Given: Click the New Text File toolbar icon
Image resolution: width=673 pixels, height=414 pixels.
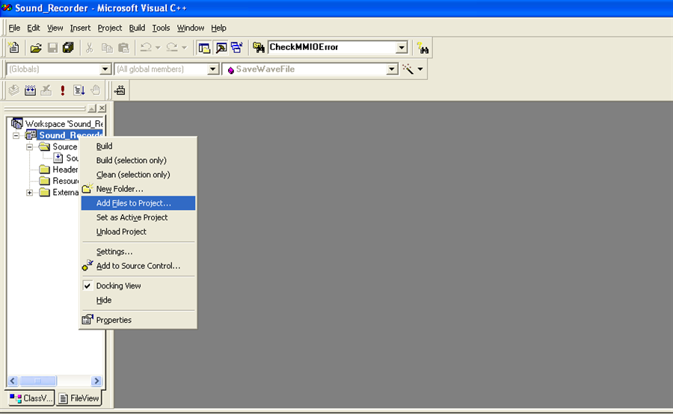Looking at the screenshot, I should pos(13,48).
